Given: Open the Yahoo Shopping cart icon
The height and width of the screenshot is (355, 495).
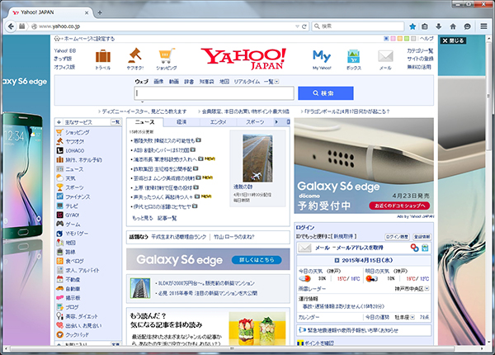Looking at the screenshot, I should (167, 56).
